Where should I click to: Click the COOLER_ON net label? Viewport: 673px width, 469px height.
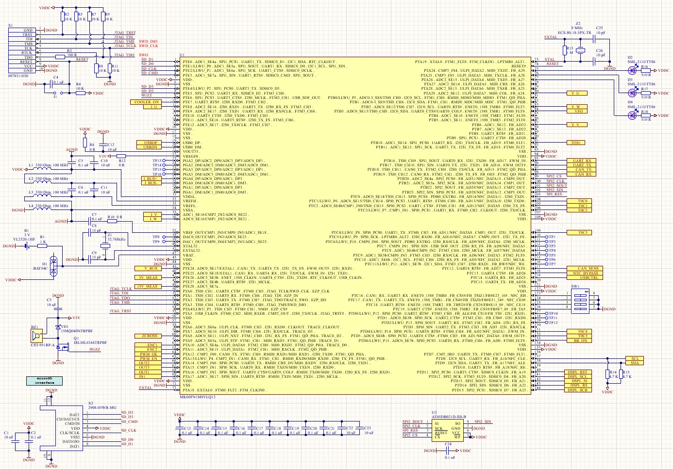(146, 102)
